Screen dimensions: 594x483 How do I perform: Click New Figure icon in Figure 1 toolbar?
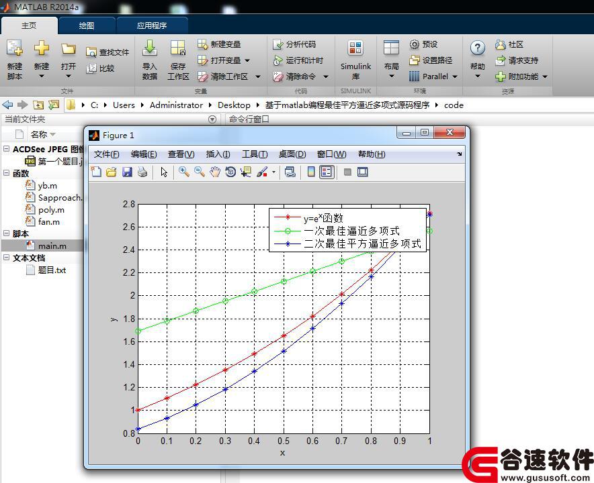pyautogui.click(x=96, y=172)
